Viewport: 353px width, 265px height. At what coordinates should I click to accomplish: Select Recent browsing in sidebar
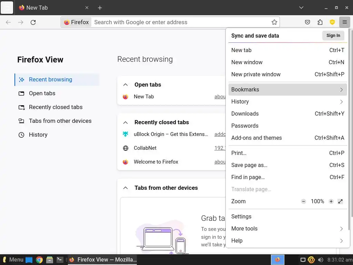tap(57, 80)
